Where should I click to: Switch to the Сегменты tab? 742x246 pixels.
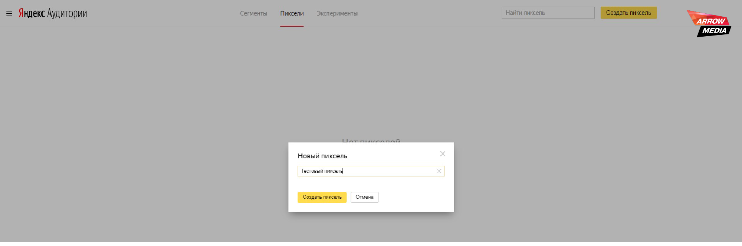pyautogui.click(x=253, y=14)
